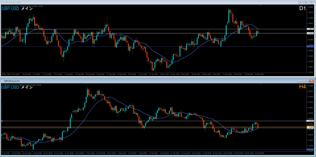Image resolution: width=316 pixels, height=157 pixels.
Task: Click the 19 Jan 00:00 label on H4 axis
Action: pos(37,153)
